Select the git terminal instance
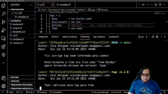 (141, 37)
